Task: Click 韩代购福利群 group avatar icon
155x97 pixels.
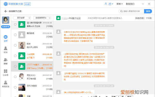Action: (x=22, y=24)
